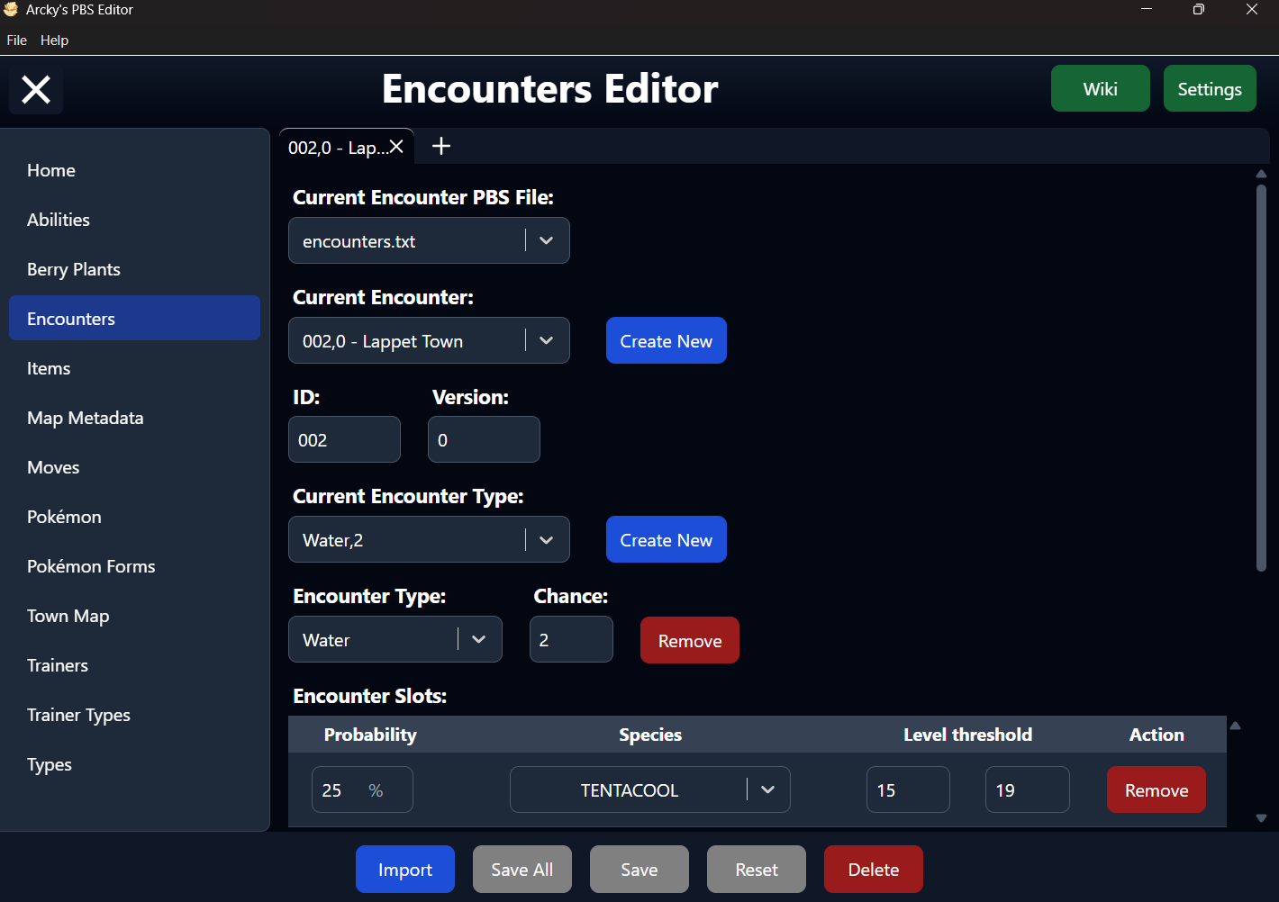1279x902 pixels.
Task: Open Settings
Action: coord(1210,88)
